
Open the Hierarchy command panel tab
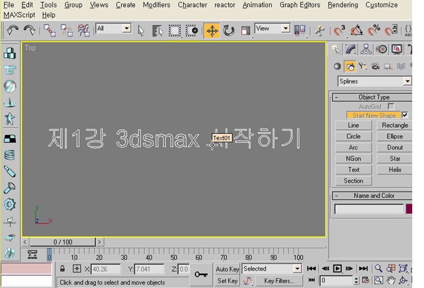tap(366, 49)
